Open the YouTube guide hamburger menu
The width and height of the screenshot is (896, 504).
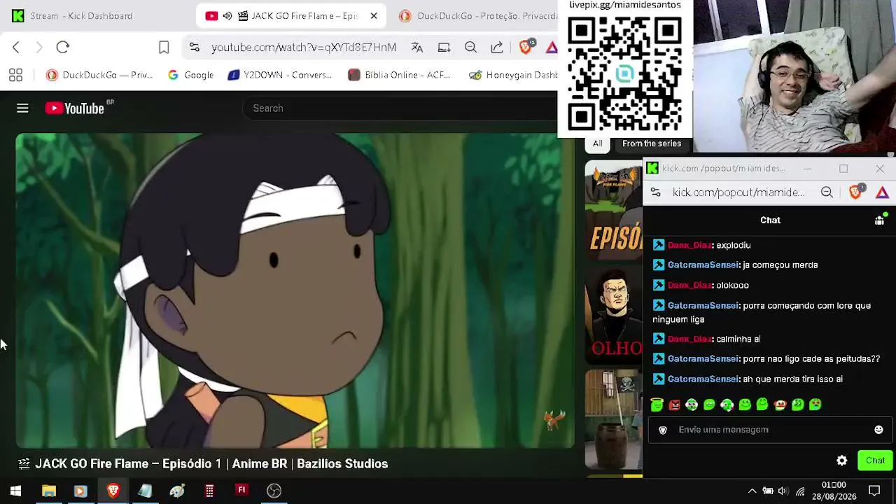tap(22, 108)
